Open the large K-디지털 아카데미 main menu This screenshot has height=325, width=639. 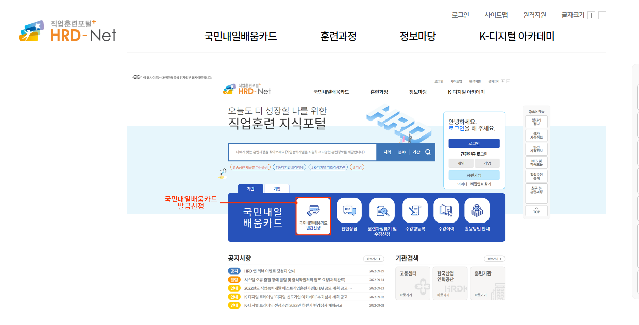pos(517,36)
